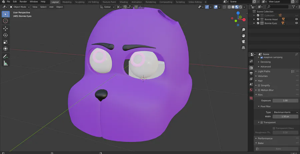
Task: Switch to Sculpting workspace tab
Action: pyautogui.click(x=80, y=2)
